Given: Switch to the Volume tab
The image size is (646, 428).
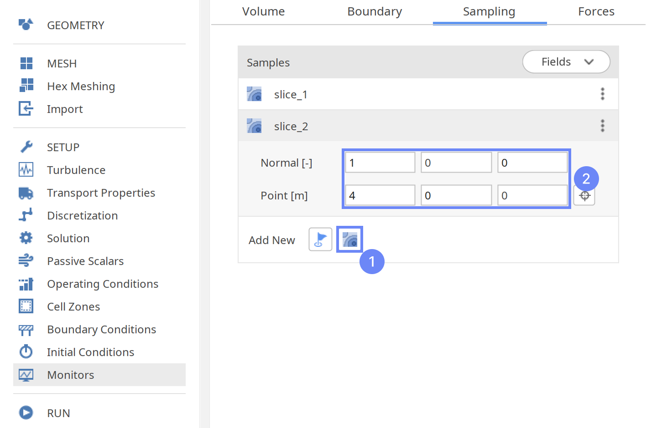Looking at the screenshot, I should (263, 12).
